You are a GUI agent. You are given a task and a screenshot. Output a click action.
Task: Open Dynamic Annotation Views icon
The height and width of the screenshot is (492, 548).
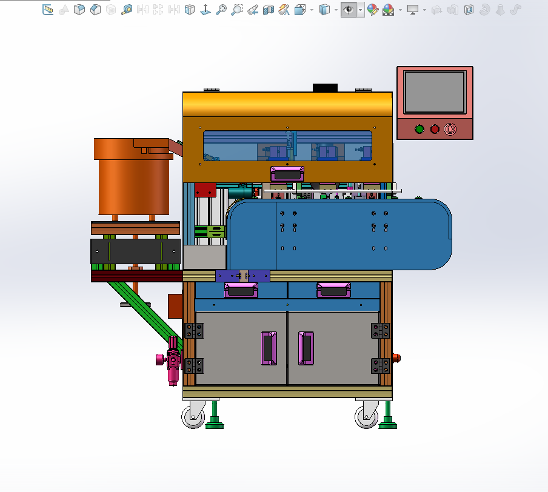284,10
